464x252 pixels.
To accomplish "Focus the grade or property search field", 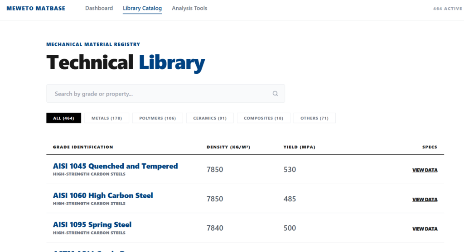I will (159, 94).
